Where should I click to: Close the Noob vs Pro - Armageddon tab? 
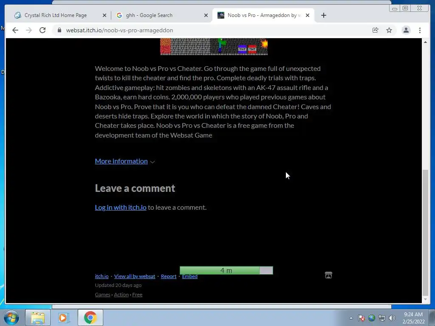coord(308,15)
